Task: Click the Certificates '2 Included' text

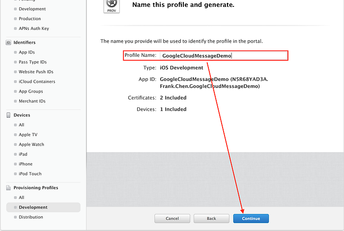Action: point(173,98)
